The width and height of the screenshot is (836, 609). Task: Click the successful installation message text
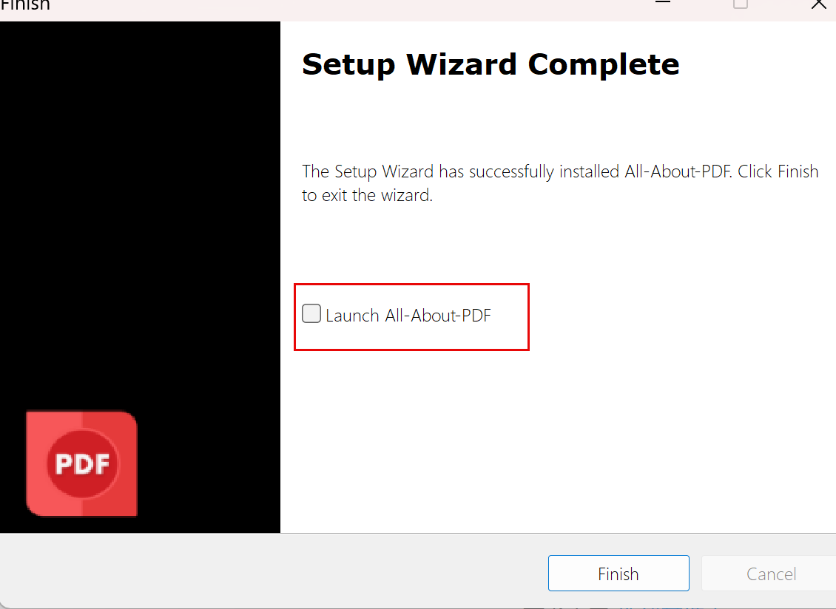[x=560, y=183]
